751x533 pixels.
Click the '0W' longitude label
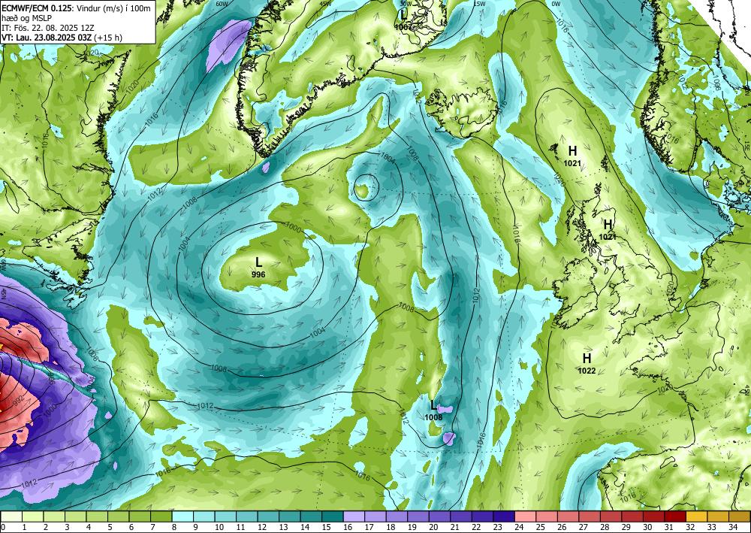click(556, 4)
